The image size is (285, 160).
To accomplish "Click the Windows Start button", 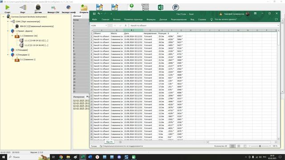I will click(x=4, y=157).
